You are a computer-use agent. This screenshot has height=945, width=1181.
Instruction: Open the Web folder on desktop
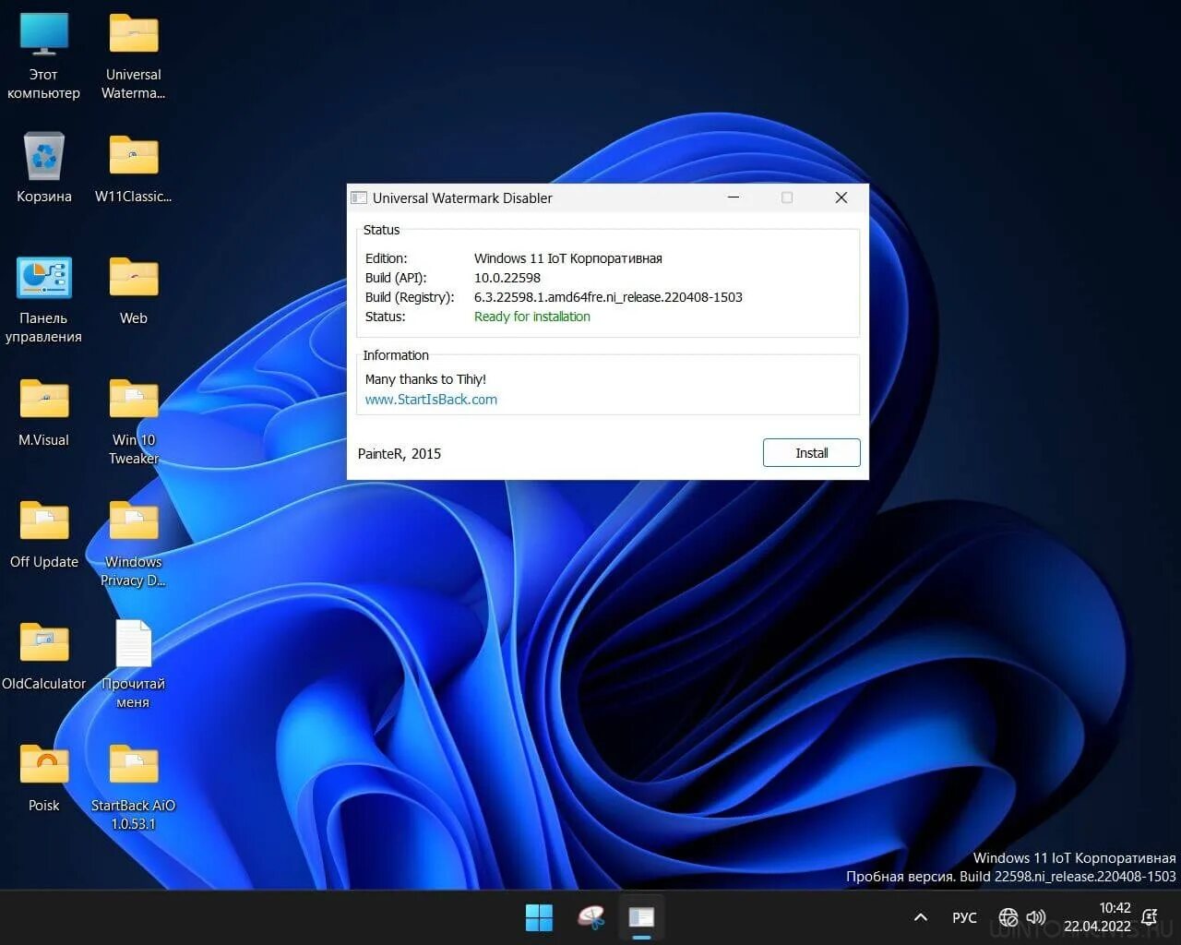[x=134, y=291]
